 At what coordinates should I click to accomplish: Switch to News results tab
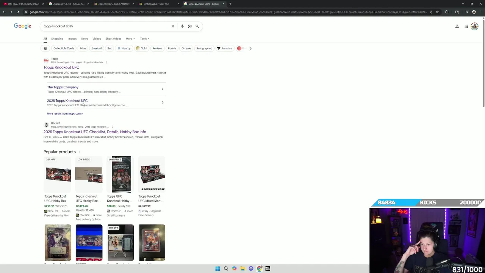point(84,39)
